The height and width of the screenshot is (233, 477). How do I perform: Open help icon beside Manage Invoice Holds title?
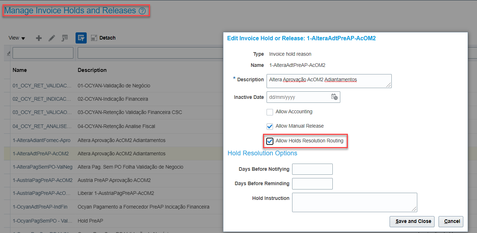click(142, 11)
